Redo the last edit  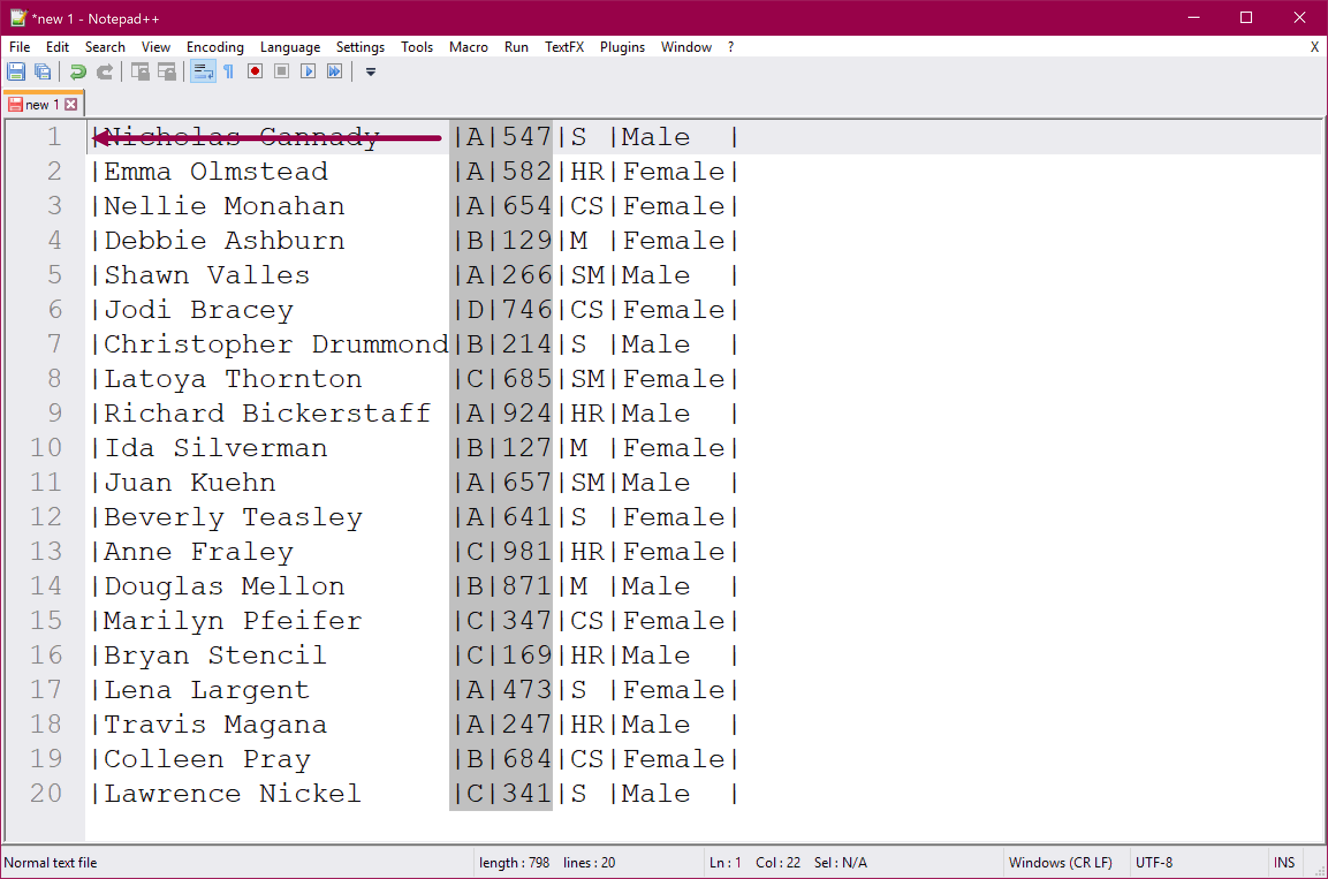pyautogui.click(x=104, y=71)
